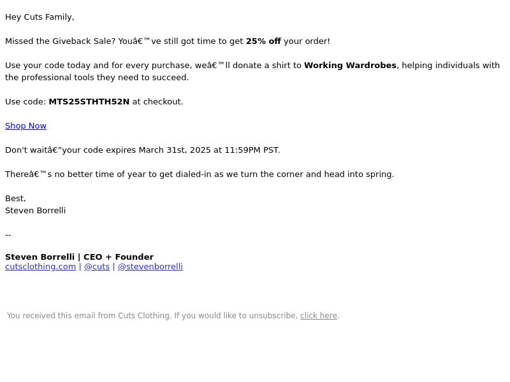Click the bold '25% off' text

pos(263,41)
